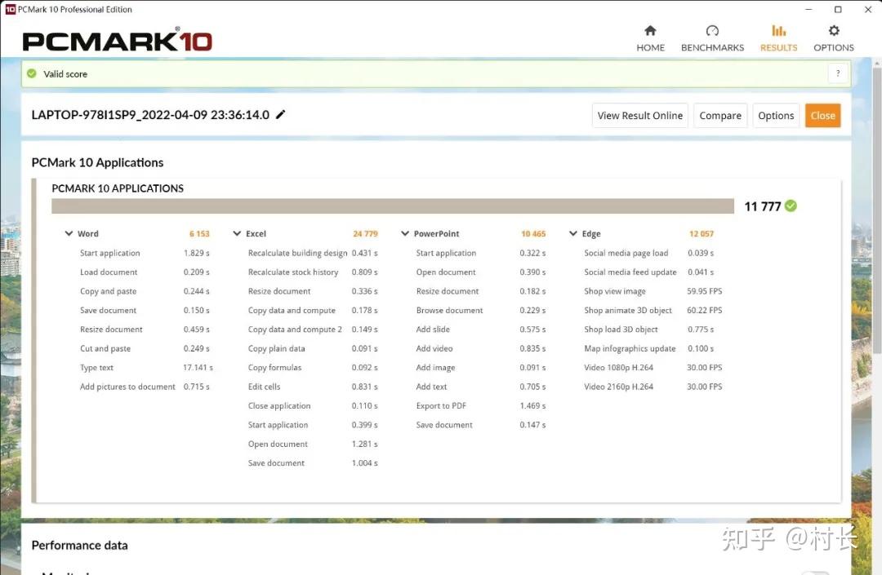The image size is (882, 575).
Task: Click 'Recalculate stock history' row
Action: pyautogui.click(x=313, y=272)
